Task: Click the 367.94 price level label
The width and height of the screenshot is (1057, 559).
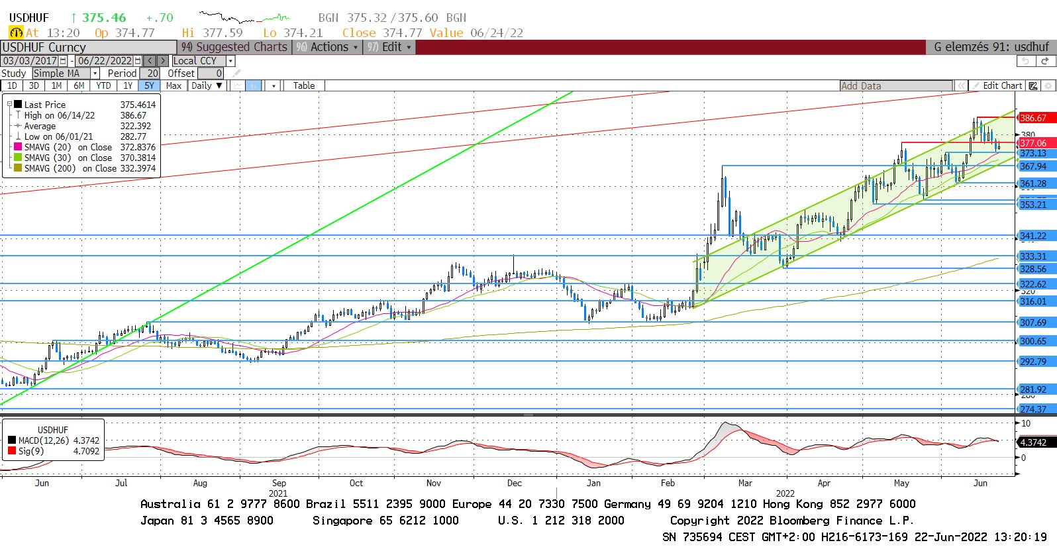Action: (x=1035, y=166)
